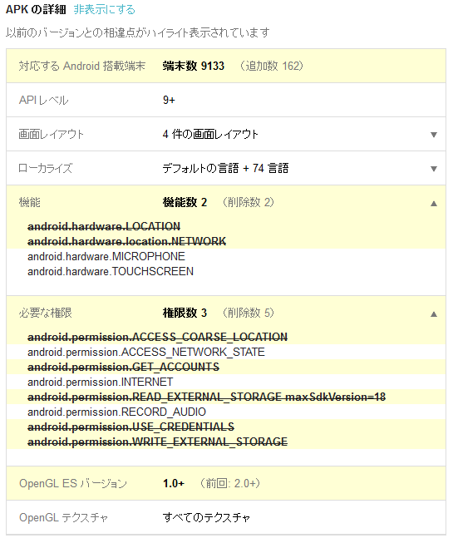453x538 pixels.
Task: Click OpenGL ES version 1.0+ value
Action: [x=174, y=483]
